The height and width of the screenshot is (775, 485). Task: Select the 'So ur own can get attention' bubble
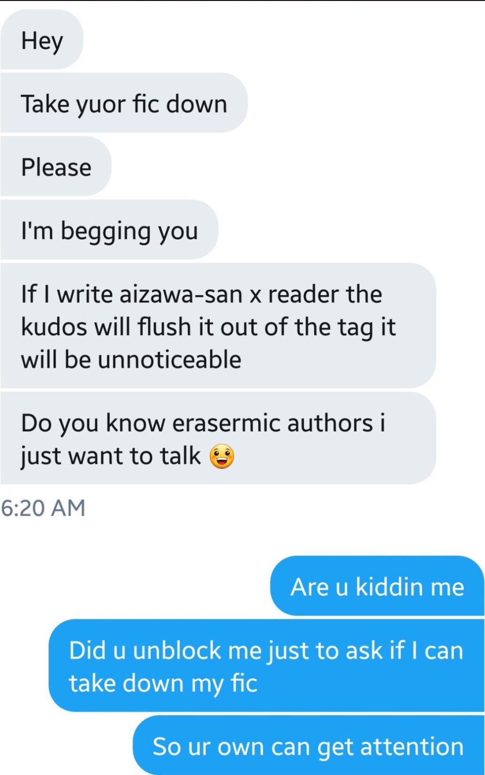click(x=309, y=745)
